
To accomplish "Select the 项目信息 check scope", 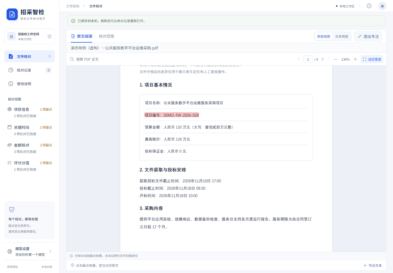I will (29, 112).
